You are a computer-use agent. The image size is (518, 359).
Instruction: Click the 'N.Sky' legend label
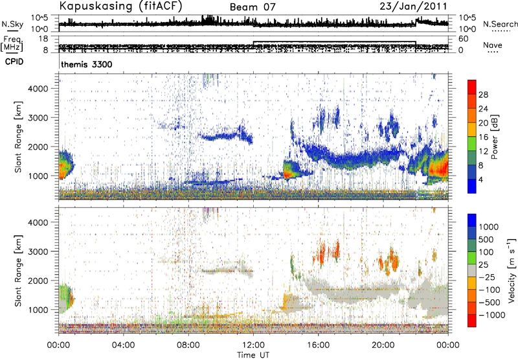click(x=12, y=24)
